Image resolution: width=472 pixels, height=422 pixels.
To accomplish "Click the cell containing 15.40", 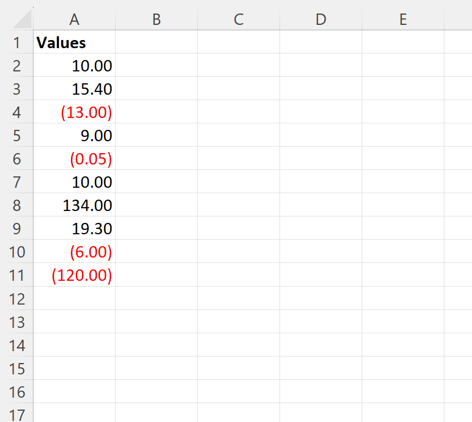I will pos(75,88).
